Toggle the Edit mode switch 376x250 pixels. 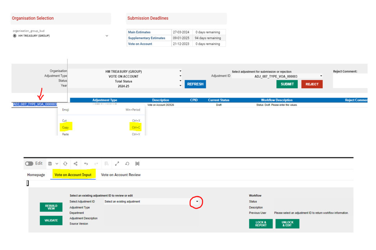(29, 164)
